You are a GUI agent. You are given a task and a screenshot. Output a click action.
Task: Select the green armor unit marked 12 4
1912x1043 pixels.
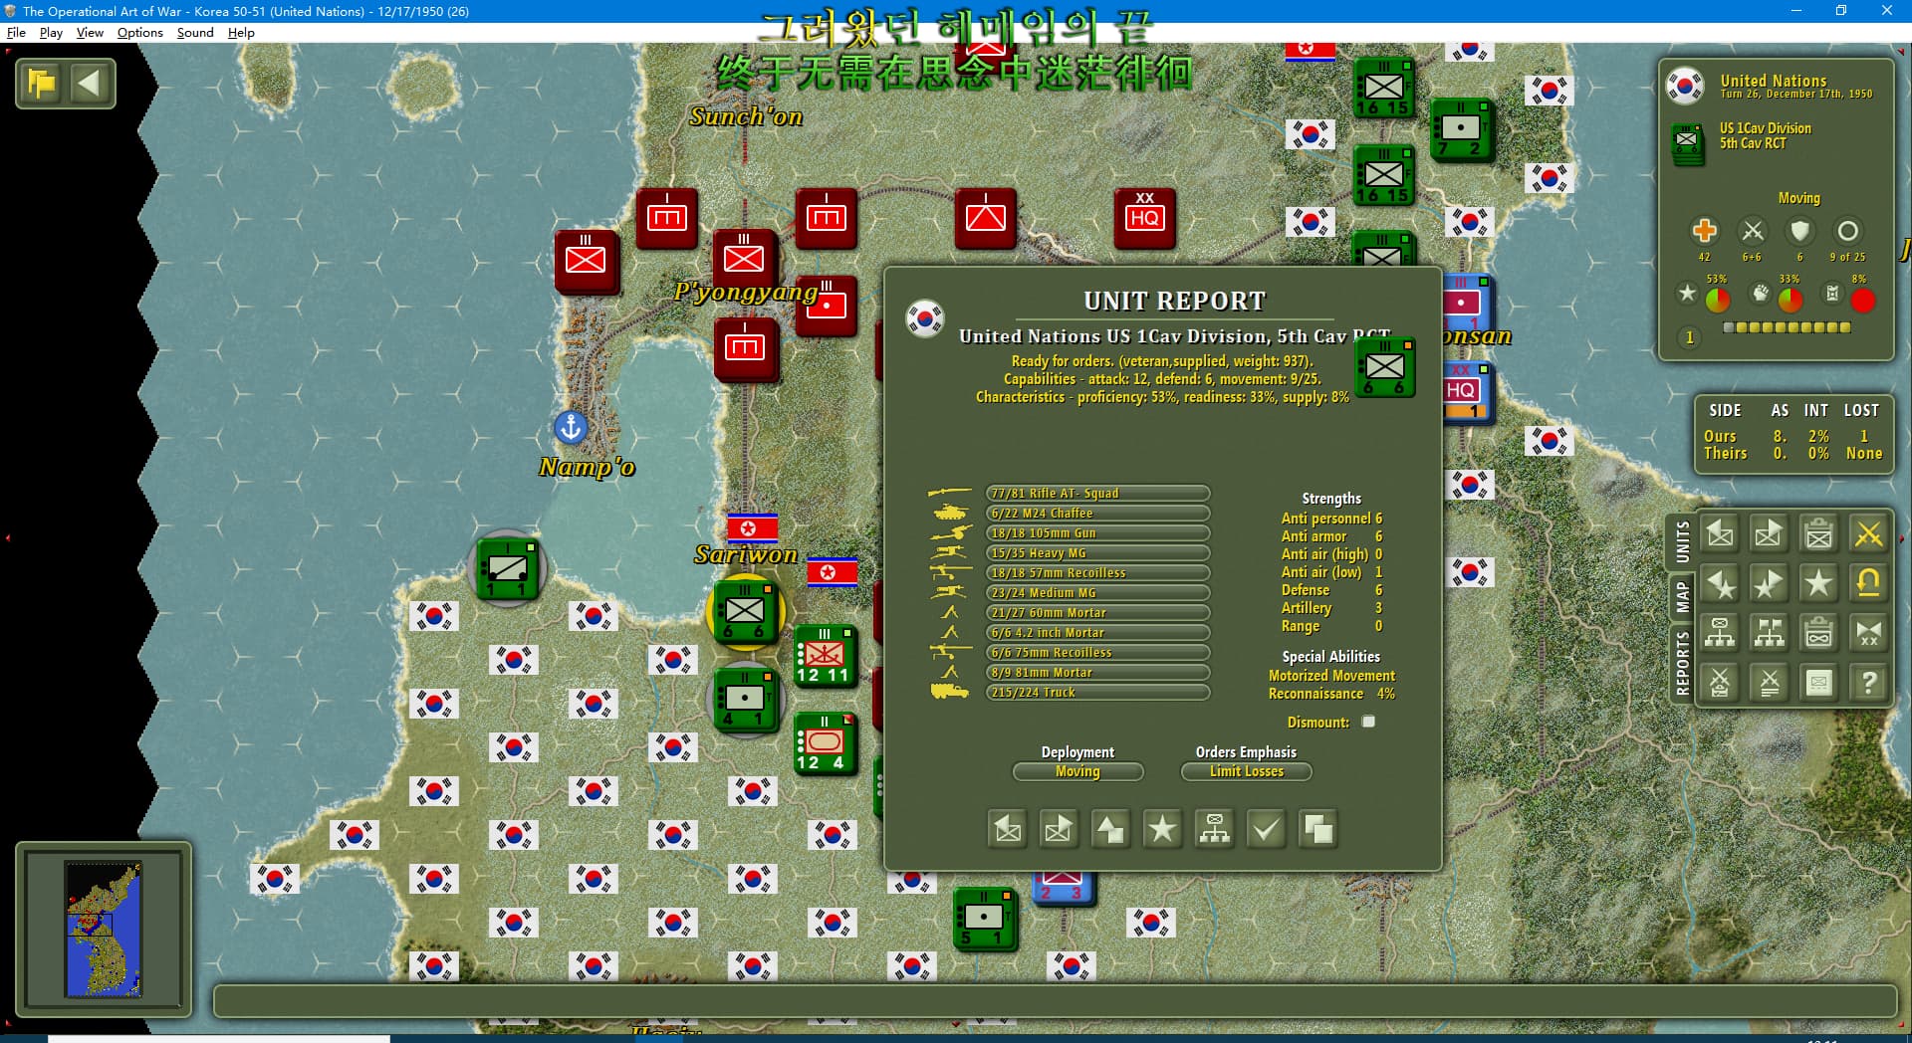point(826,743)
